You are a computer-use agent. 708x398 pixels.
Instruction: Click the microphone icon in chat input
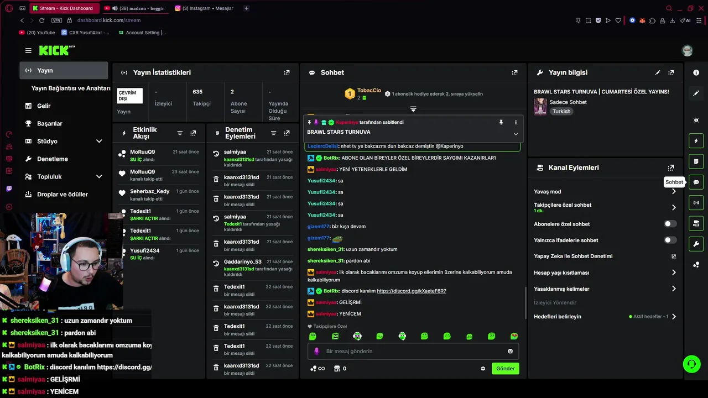[x=317, y=351]
